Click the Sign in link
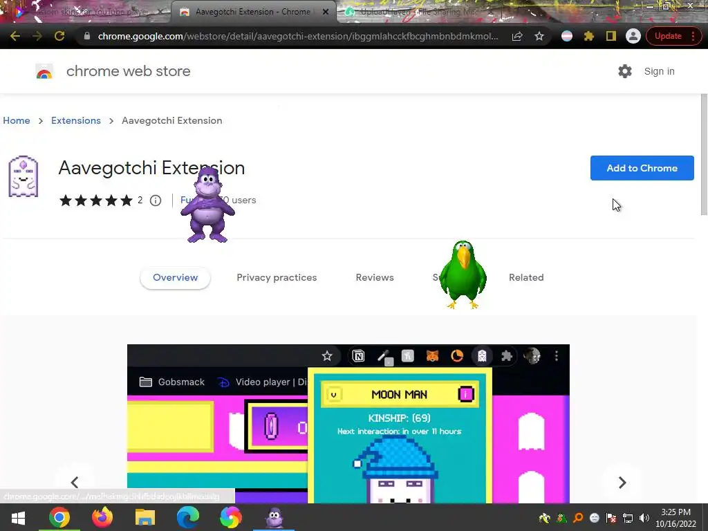 click(659, 71)
